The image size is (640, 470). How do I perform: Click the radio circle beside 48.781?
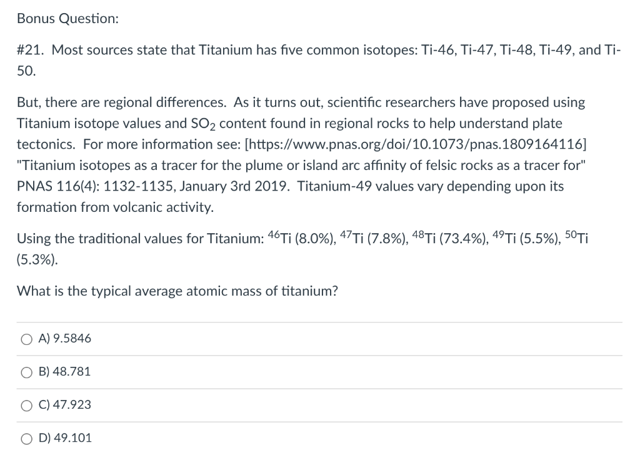tap(26, 371)
